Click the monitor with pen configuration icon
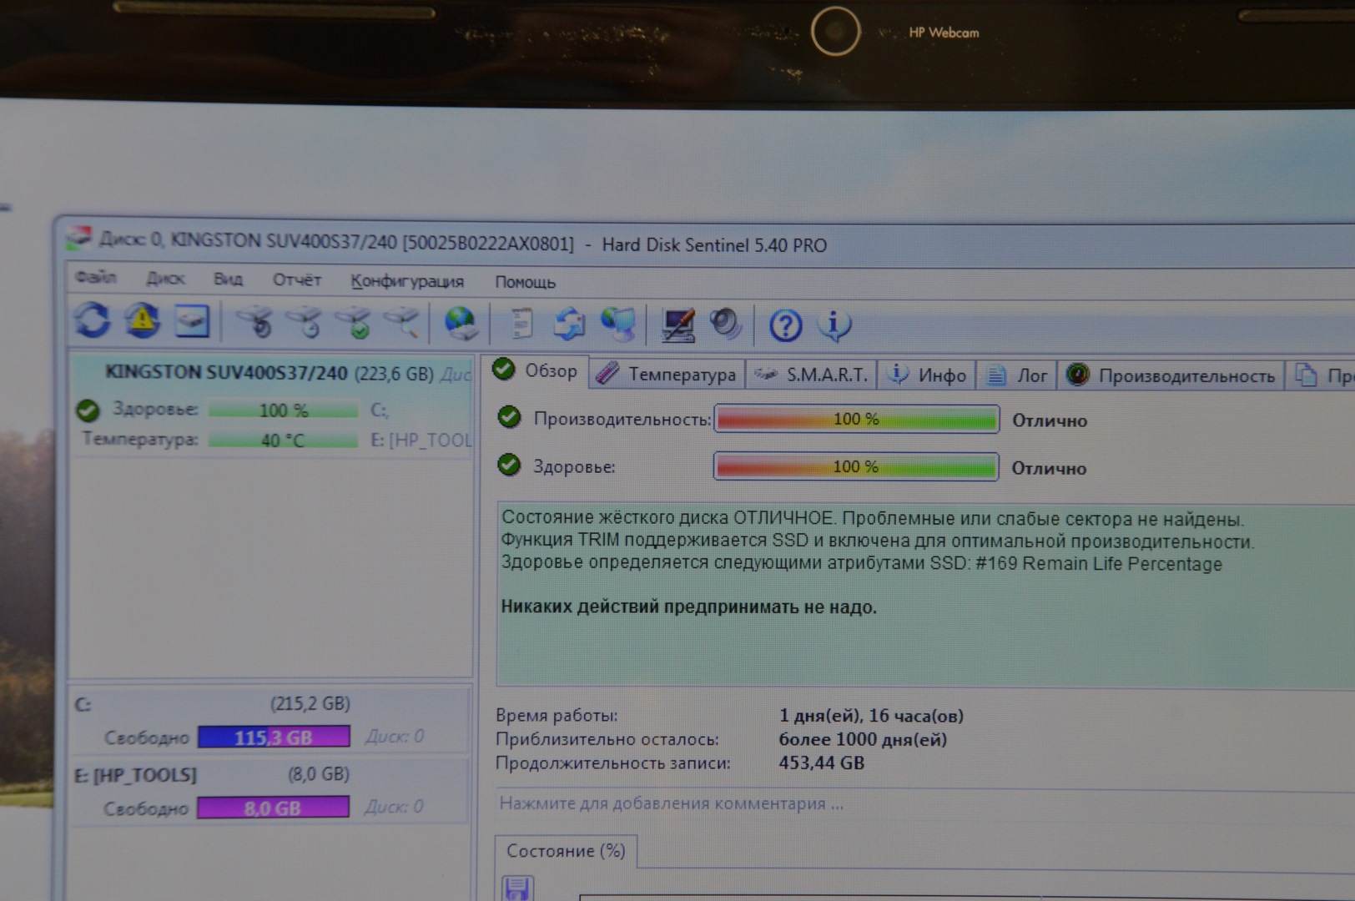The width and height of the screenshot is (1355, 901). (x=677, y=325)
